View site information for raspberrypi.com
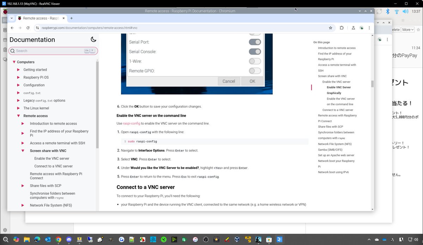Viewport: 423px width, 245px height. click(37, 28)
